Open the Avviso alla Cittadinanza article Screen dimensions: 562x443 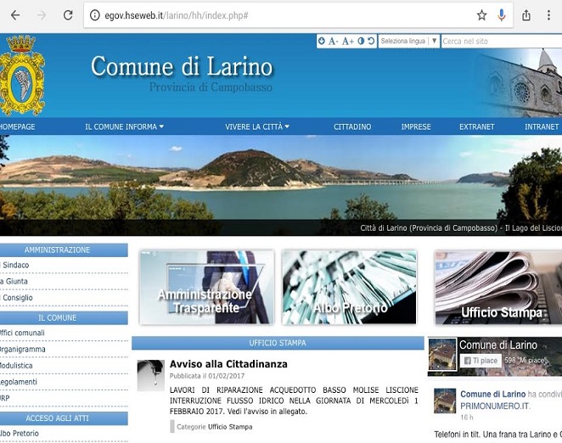coord(228,364)
